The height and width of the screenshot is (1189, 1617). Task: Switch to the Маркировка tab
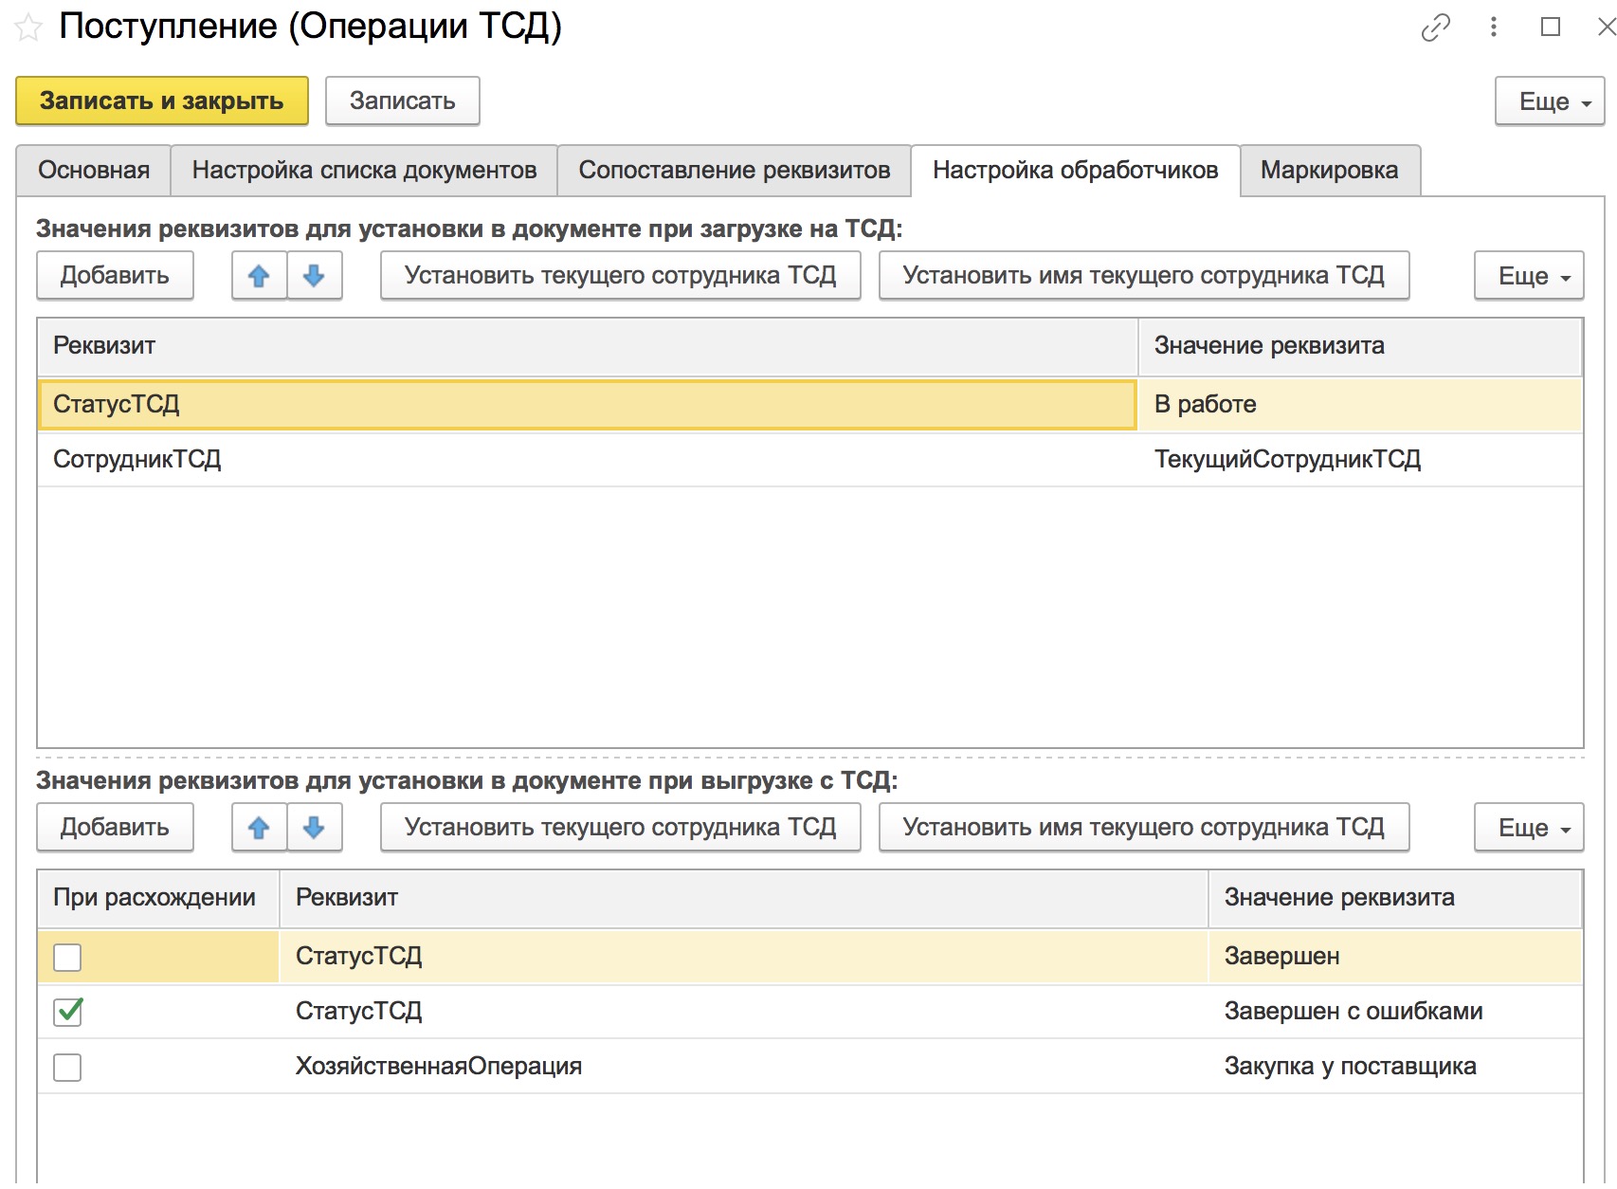point(1330,171)
